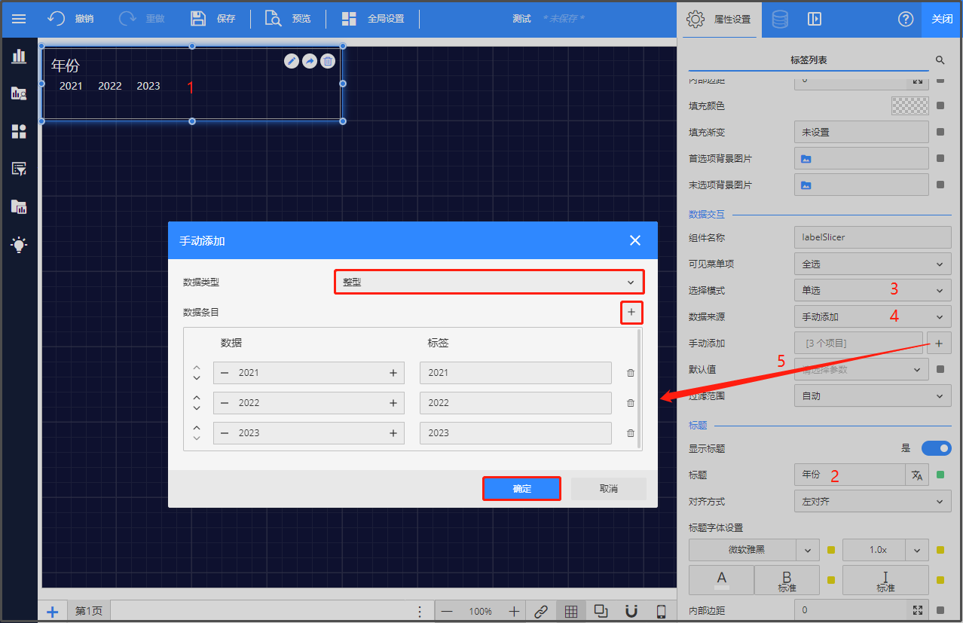Click the pencil edit icon on widget

coord(292,61)
